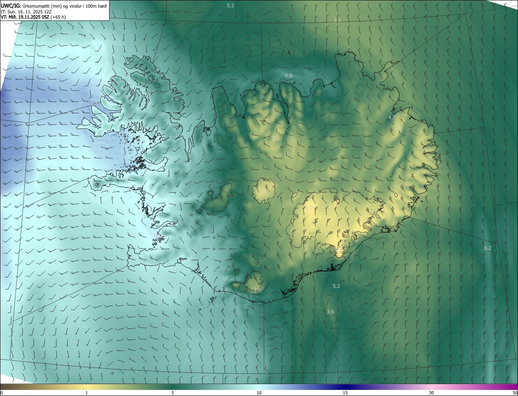Image resolution: width=518 pixels, height=396 pixels.
Task: Click the colour scale tick labelled 15
Action: pyautogui.click(x=345, y=393)
